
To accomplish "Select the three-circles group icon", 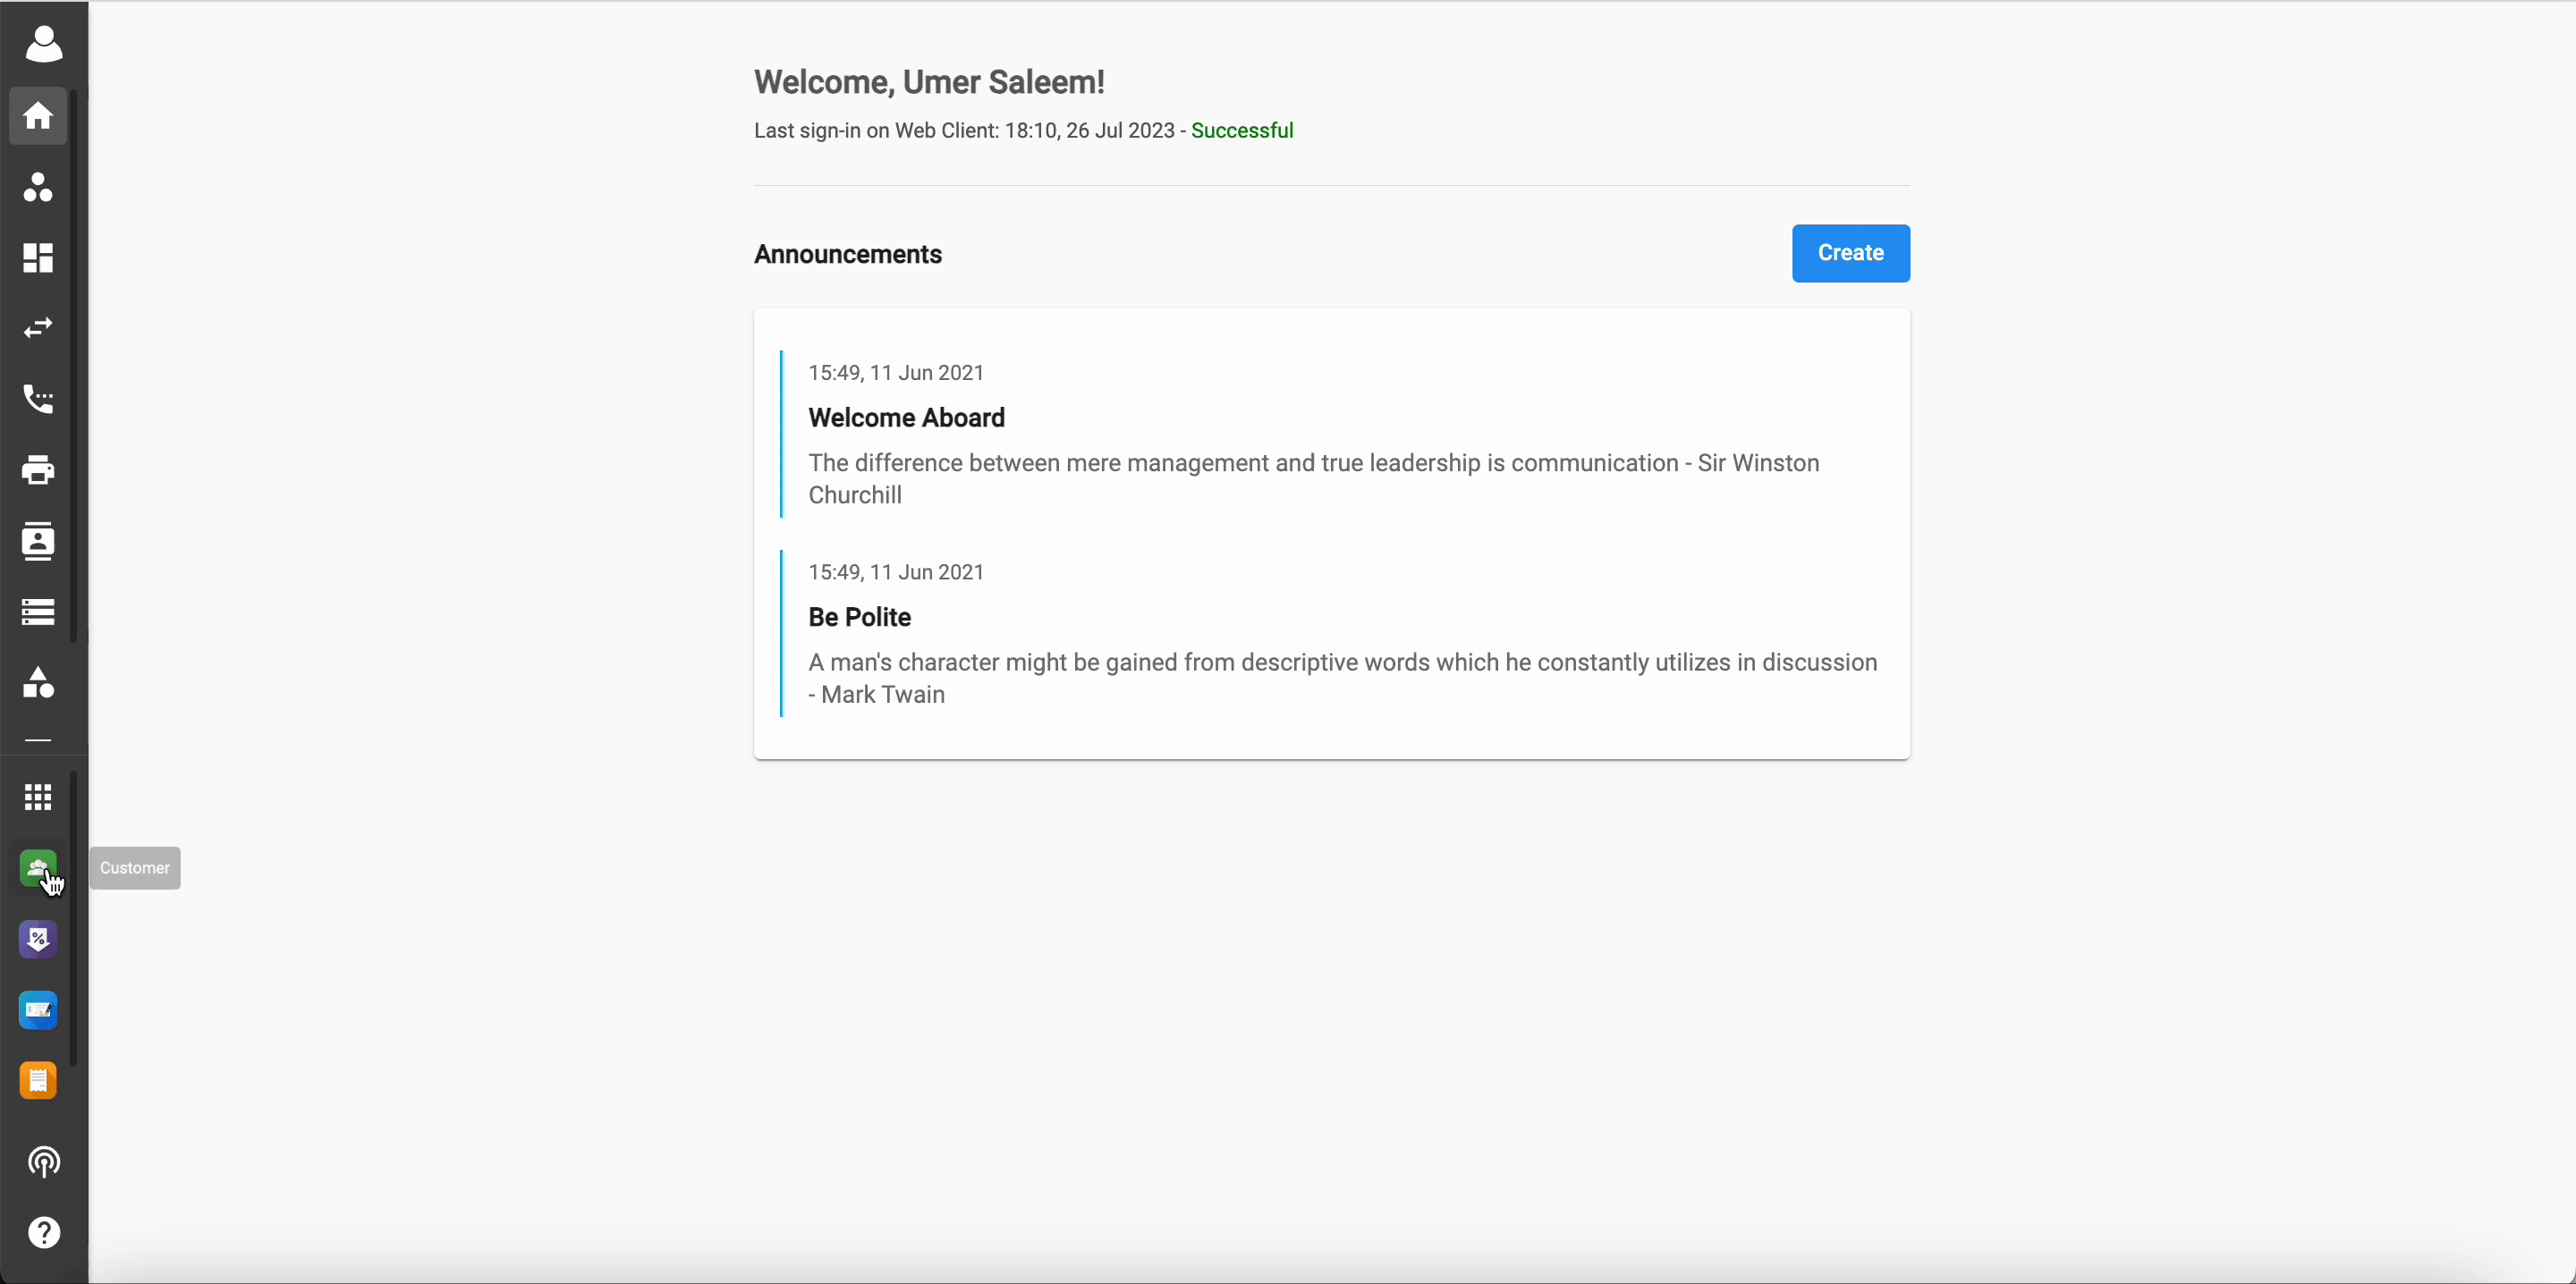I will (x=38, y=187).
